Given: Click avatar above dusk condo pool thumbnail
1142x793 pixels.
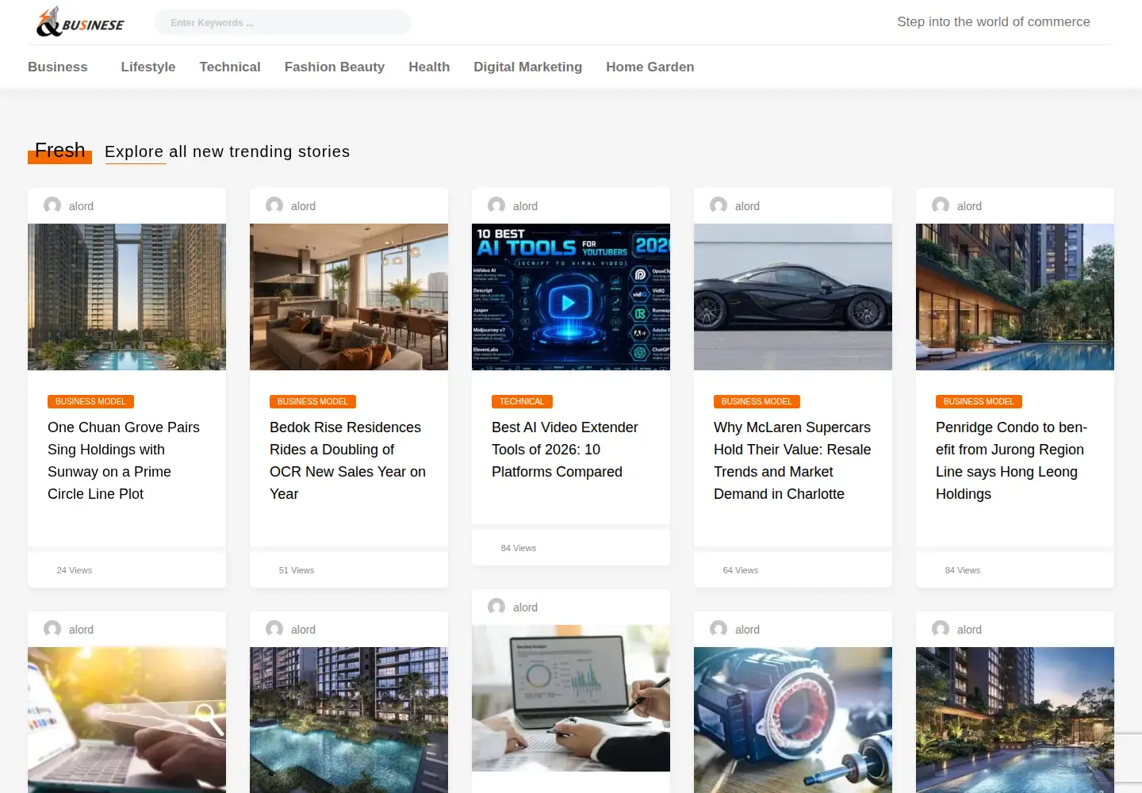Looking at the screenshot, I should pyautogui.click(x=941, y=629).
